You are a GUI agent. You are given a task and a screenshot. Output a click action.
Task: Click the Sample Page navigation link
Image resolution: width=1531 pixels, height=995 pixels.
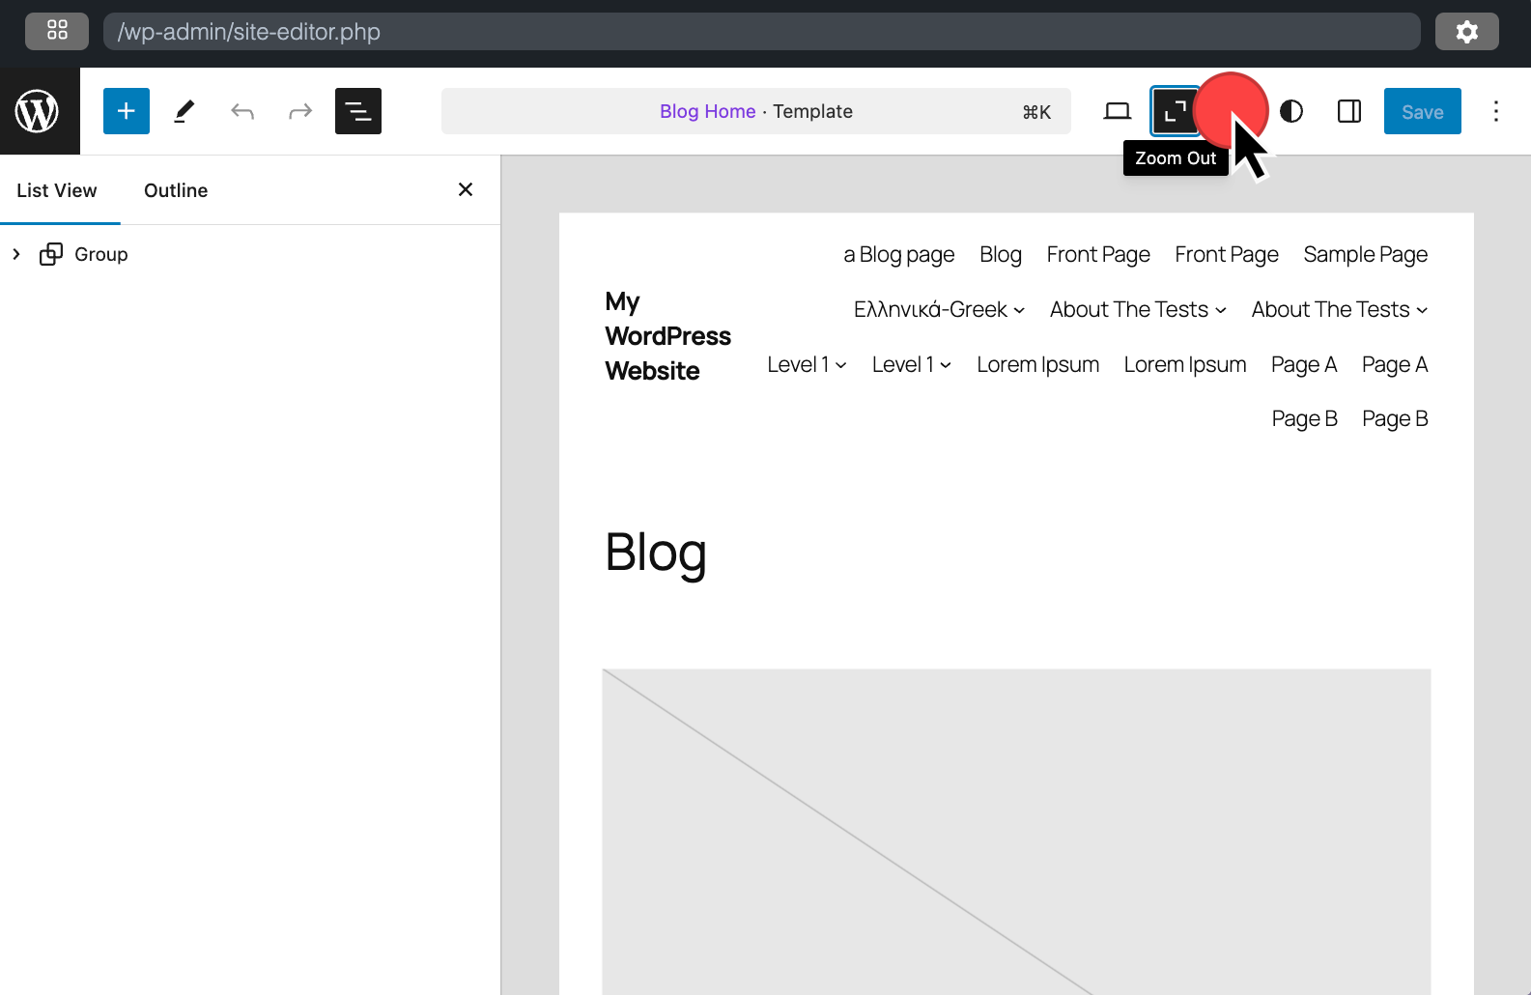[x=1365, y=254]
